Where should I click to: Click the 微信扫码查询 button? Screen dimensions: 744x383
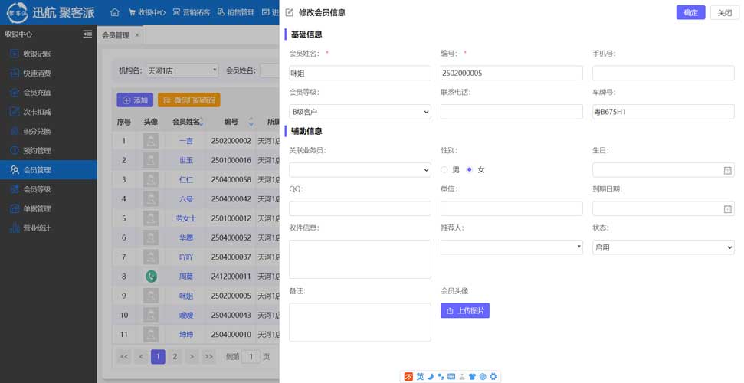coord(188,100)
